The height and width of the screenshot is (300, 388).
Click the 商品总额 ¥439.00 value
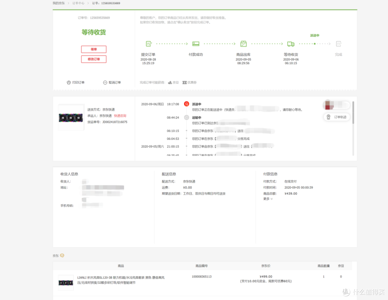(x=291, y=194)
